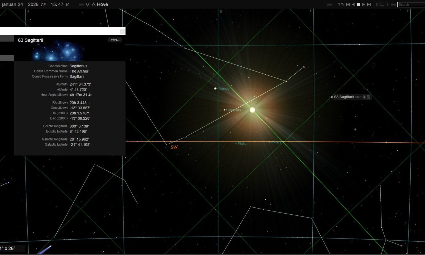
Task: Click the down chevron beside the Hove location
Action: (x=87, y=5)
